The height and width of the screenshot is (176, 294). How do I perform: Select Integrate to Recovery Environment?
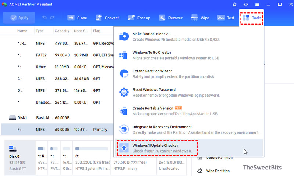tap(189, 130)
